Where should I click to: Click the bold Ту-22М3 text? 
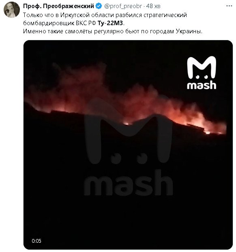[110, 23]
